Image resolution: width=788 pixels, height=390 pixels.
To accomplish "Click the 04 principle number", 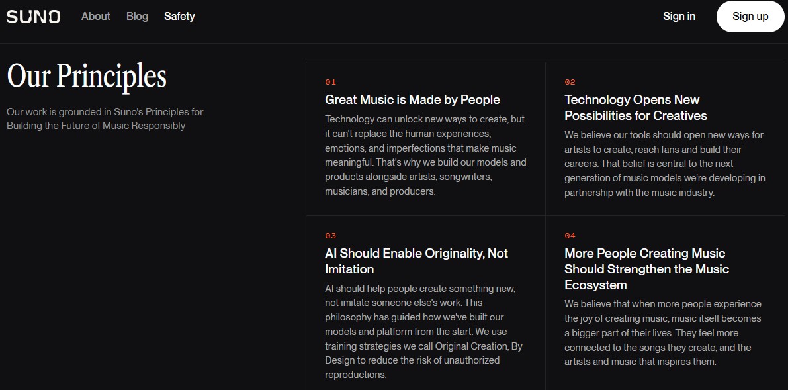I will tap(570, 236).
